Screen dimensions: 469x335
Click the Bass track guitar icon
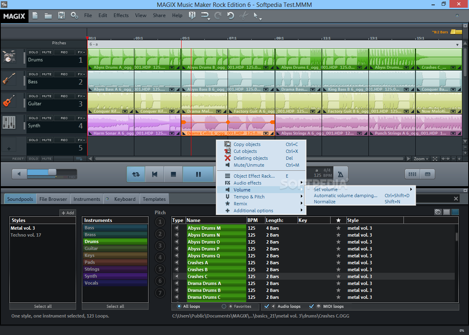[x=9, y=78]
